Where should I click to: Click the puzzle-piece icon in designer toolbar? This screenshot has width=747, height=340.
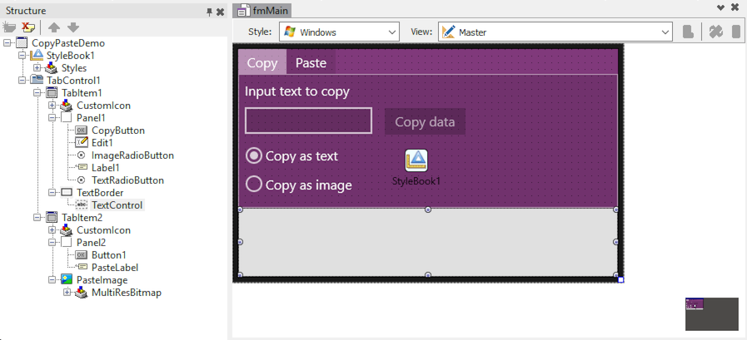point(715,32)
